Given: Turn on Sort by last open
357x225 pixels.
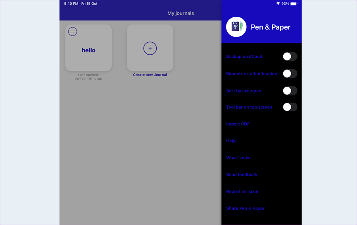Looking at the screenshot, I should (x=290, y=91).
